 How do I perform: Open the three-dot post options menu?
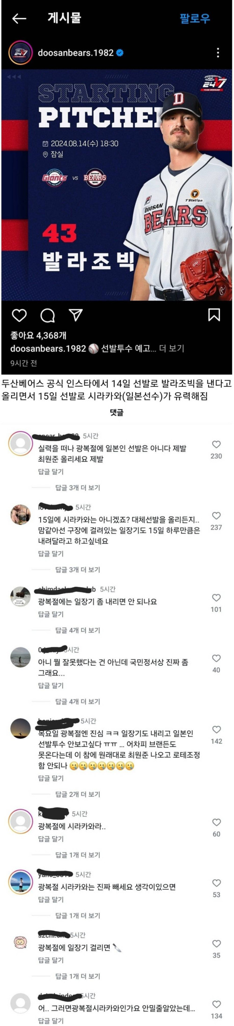coord(218,53)
